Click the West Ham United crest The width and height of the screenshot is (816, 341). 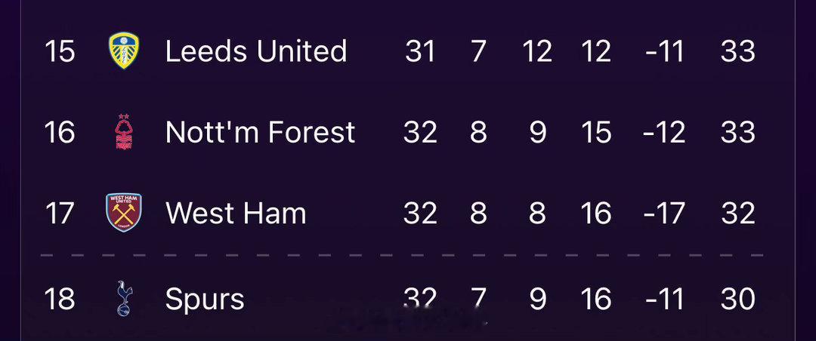(124, 213)
